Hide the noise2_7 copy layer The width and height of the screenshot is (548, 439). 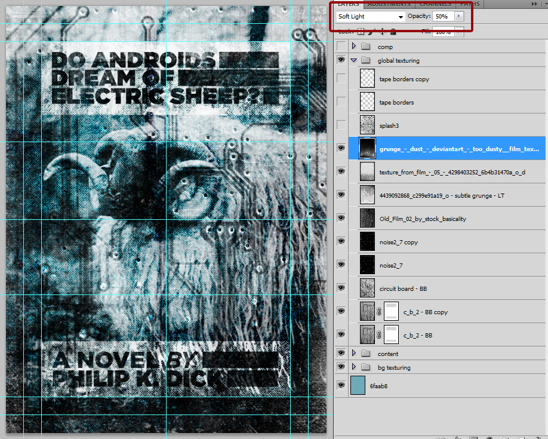pyautogui.click(x=341, y=241)
